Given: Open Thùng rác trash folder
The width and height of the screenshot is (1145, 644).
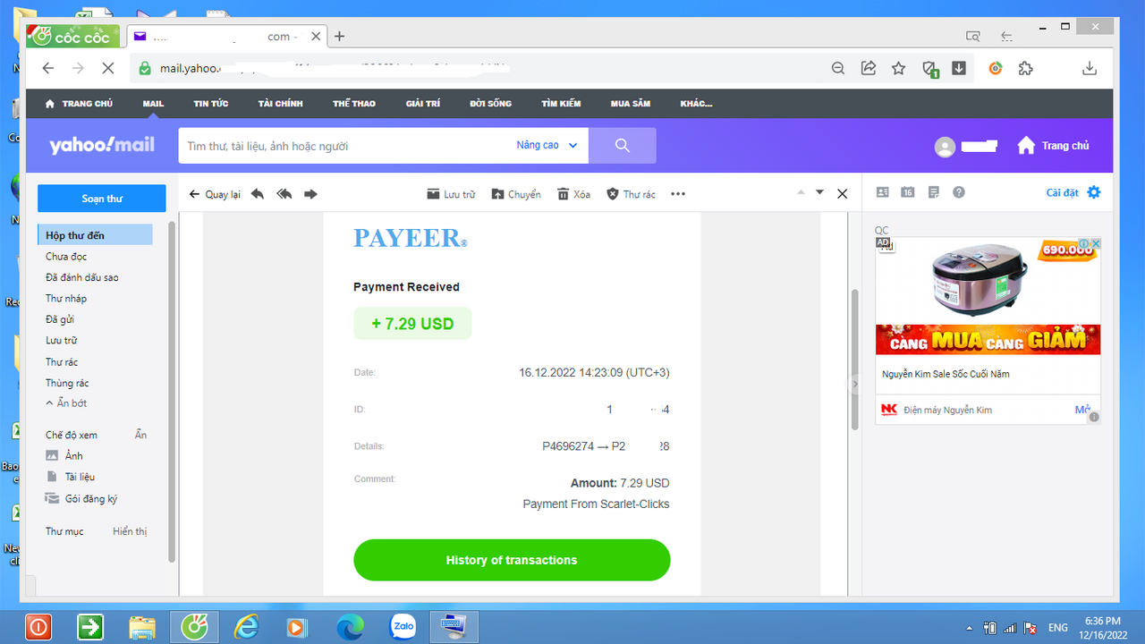Looking at the screenshot, I should coord(67,383).
